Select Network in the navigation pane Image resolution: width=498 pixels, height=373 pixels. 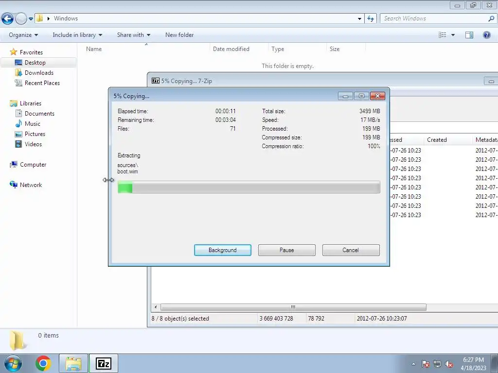(x=31, y=185)
